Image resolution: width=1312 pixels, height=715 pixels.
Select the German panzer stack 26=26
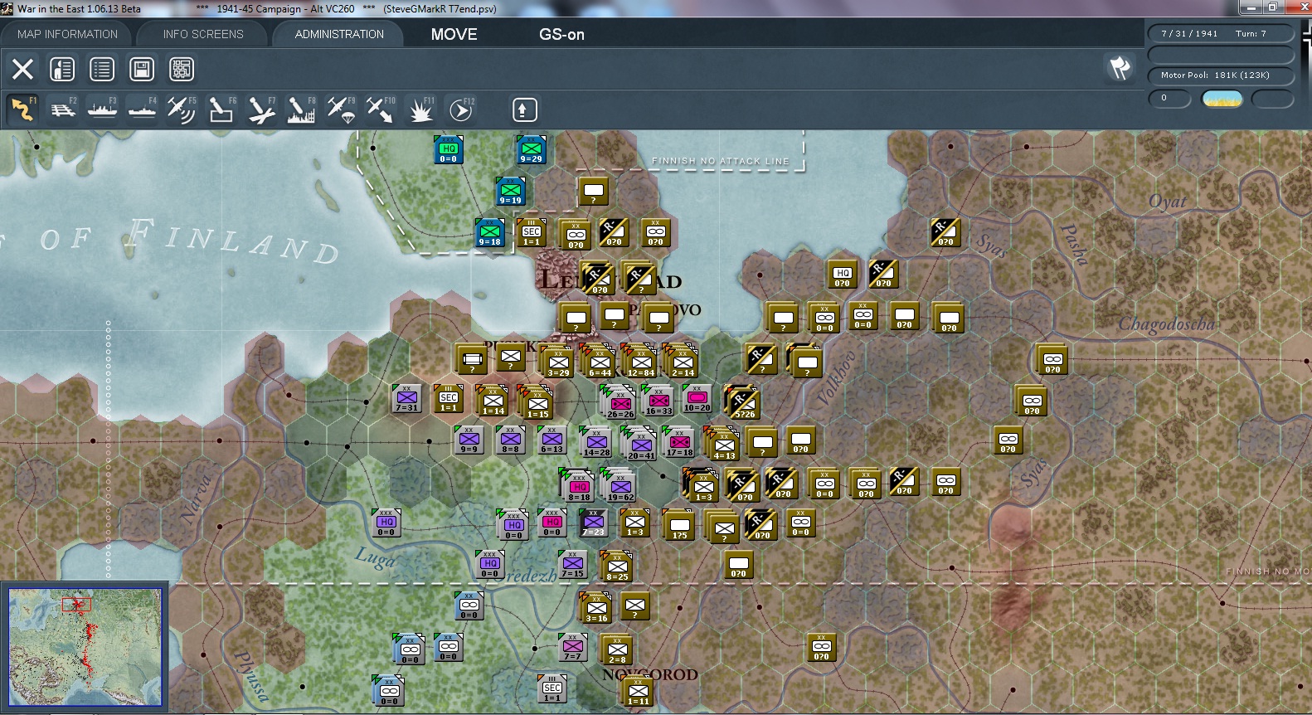(620, 404)
